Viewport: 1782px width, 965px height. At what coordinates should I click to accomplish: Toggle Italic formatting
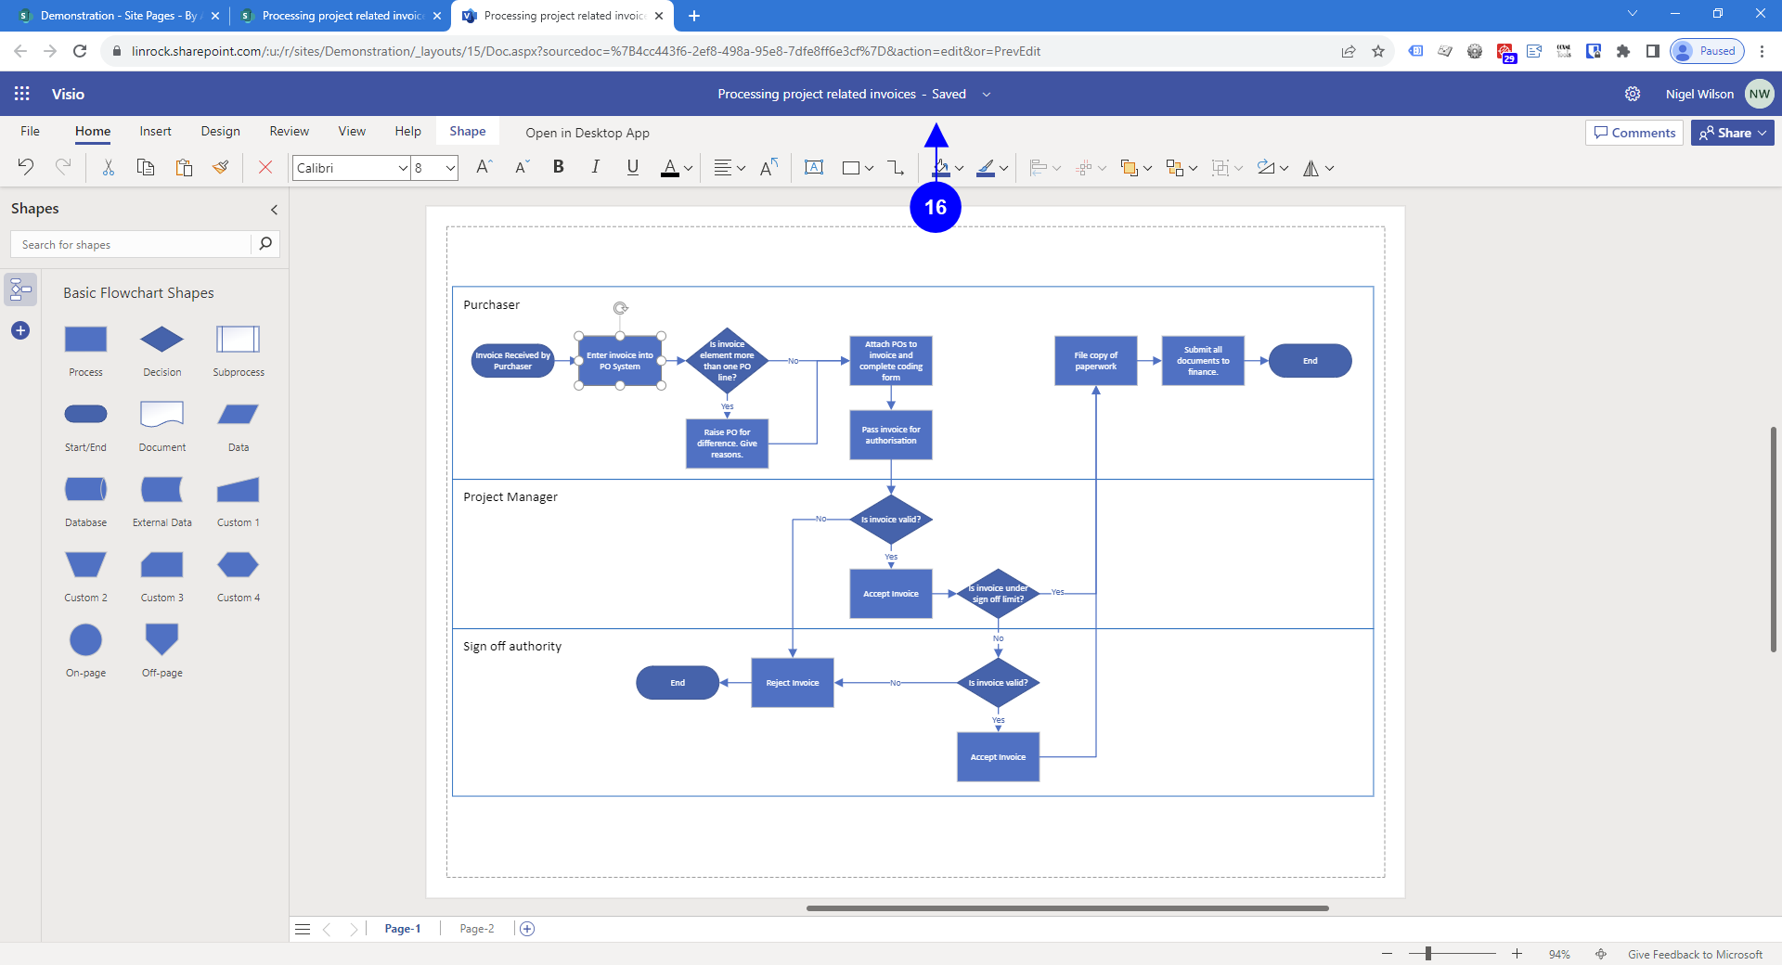click(595, 167)
